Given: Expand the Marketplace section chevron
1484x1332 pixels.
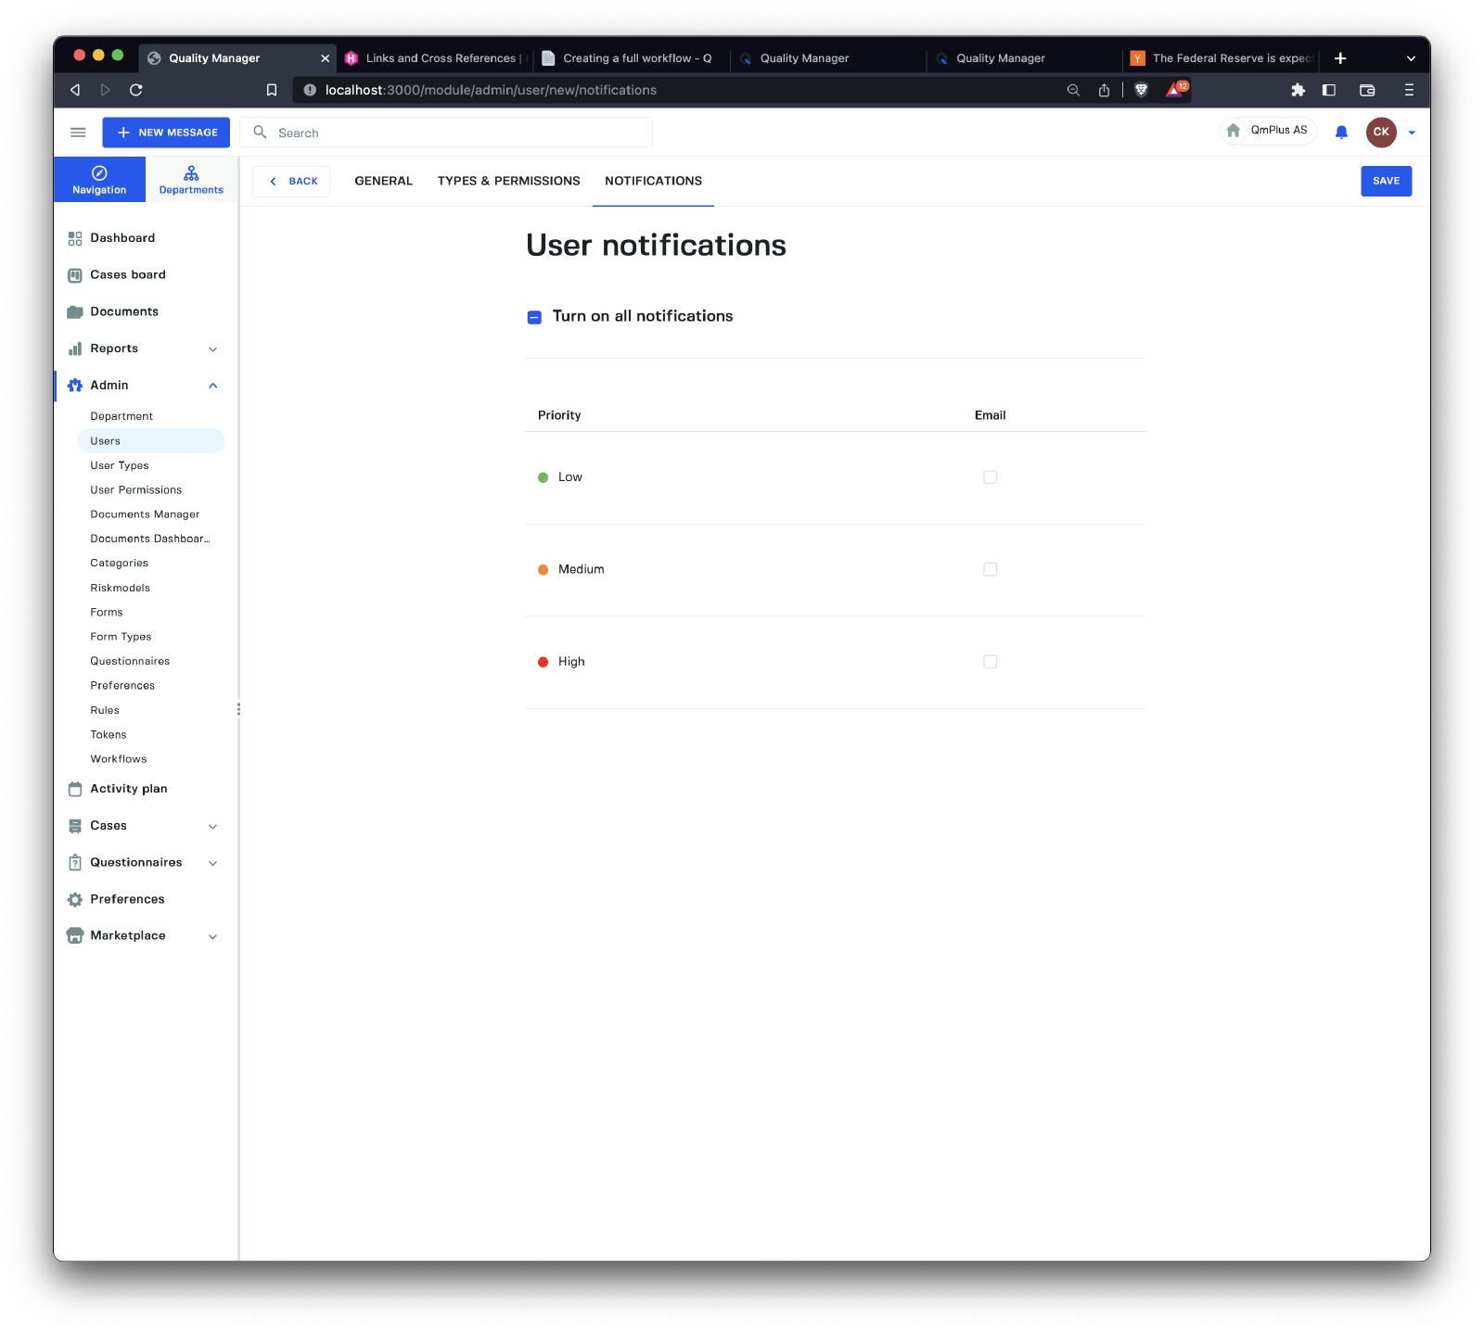Looking at the screenshot, I should click(212, 936).
